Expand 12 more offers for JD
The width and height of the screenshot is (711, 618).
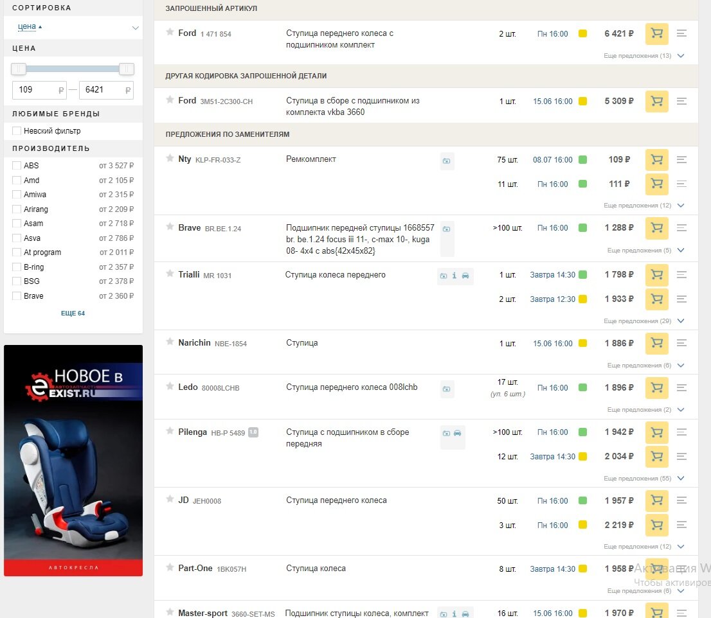(644, 547)
